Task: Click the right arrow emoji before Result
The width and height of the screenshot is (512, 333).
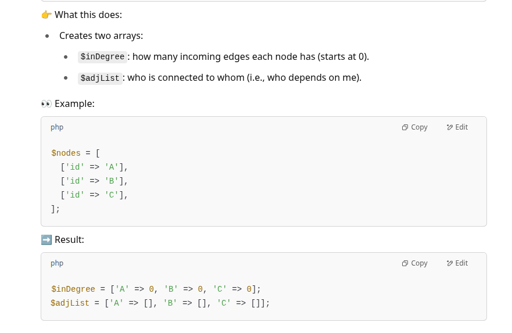Action: [x=46, y=239]
